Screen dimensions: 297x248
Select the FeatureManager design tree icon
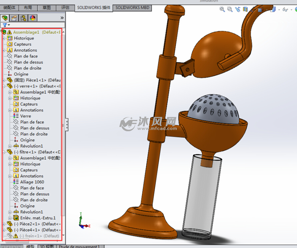point(5,18)
